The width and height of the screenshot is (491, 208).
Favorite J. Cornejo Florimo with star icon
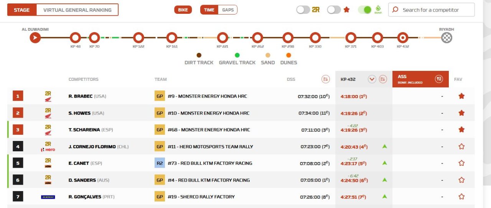461,146
